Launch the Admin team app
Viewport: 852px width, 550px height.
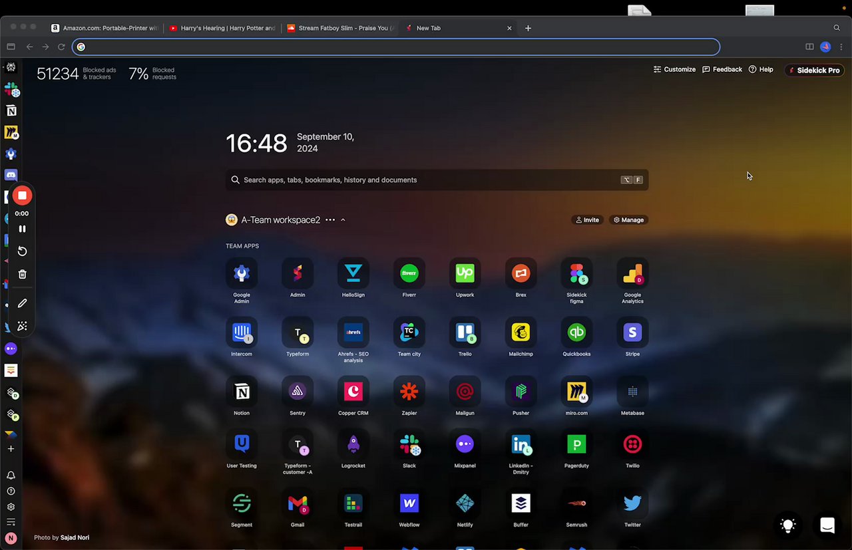(x=298, y=273)
